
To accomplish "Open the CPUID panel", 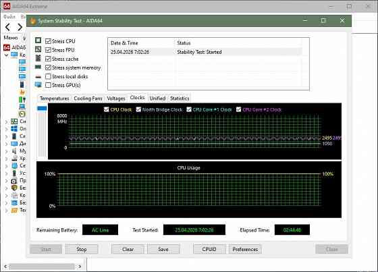I will click(209, 249).
